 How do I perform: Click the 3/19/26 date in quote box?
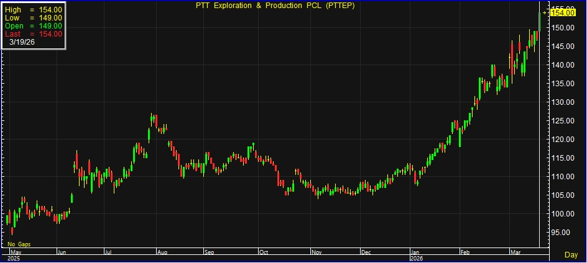[22, 42]
